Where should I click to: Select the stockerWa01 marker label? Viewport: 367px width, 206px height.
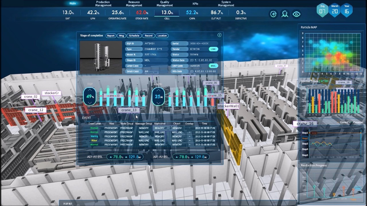229,106
